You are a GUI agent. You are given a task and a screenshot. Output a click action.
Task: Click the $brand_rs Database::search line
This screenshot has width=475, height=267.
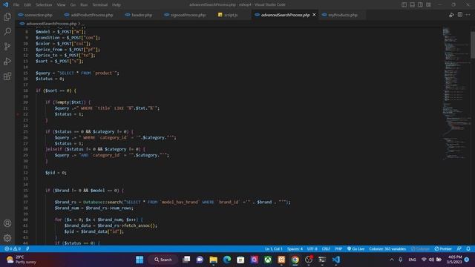point(172,202)
